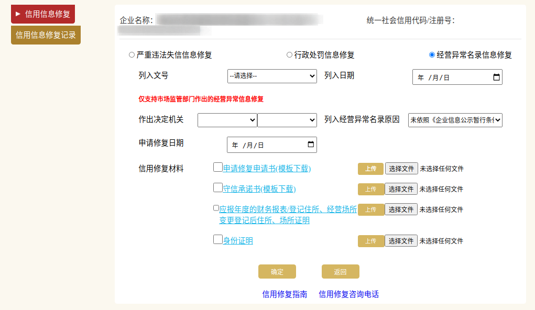Switch to 信用信息修复记录 in sidebar

coord(46,35)
